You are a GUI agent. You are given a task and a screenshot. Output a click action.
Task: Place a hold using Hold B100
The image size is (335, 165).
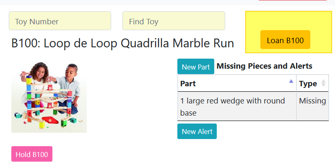click(x=32, y=154)
